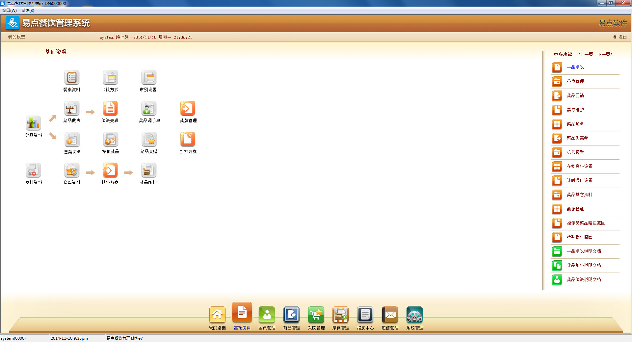Go to 系统管理 system management
Viewport: 632px width, 342px height.
(414, 315)
